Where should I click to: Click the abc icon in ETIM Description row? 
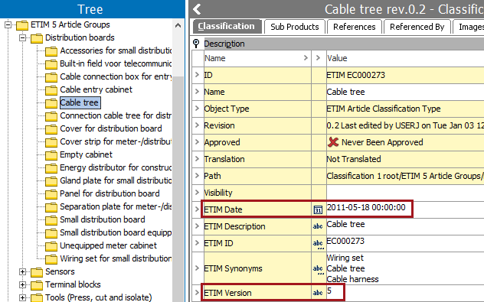pyautogui.click(x=318, y=226)
